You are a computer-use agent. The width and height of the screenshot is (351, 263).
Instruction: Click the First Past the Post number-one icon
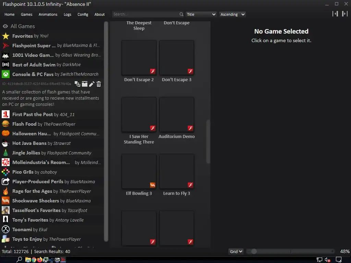click(5, 114)
